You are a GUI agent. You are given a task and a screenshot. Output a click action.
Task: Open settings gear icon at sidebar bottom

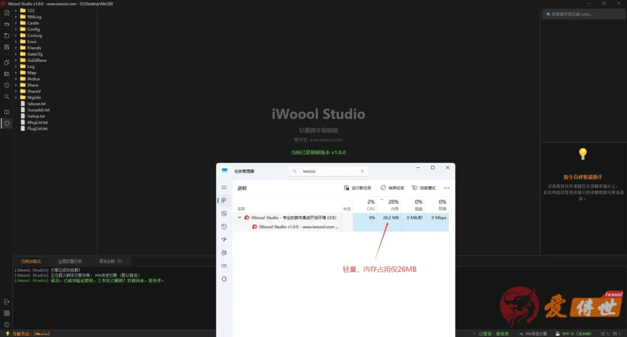[7, 313]
